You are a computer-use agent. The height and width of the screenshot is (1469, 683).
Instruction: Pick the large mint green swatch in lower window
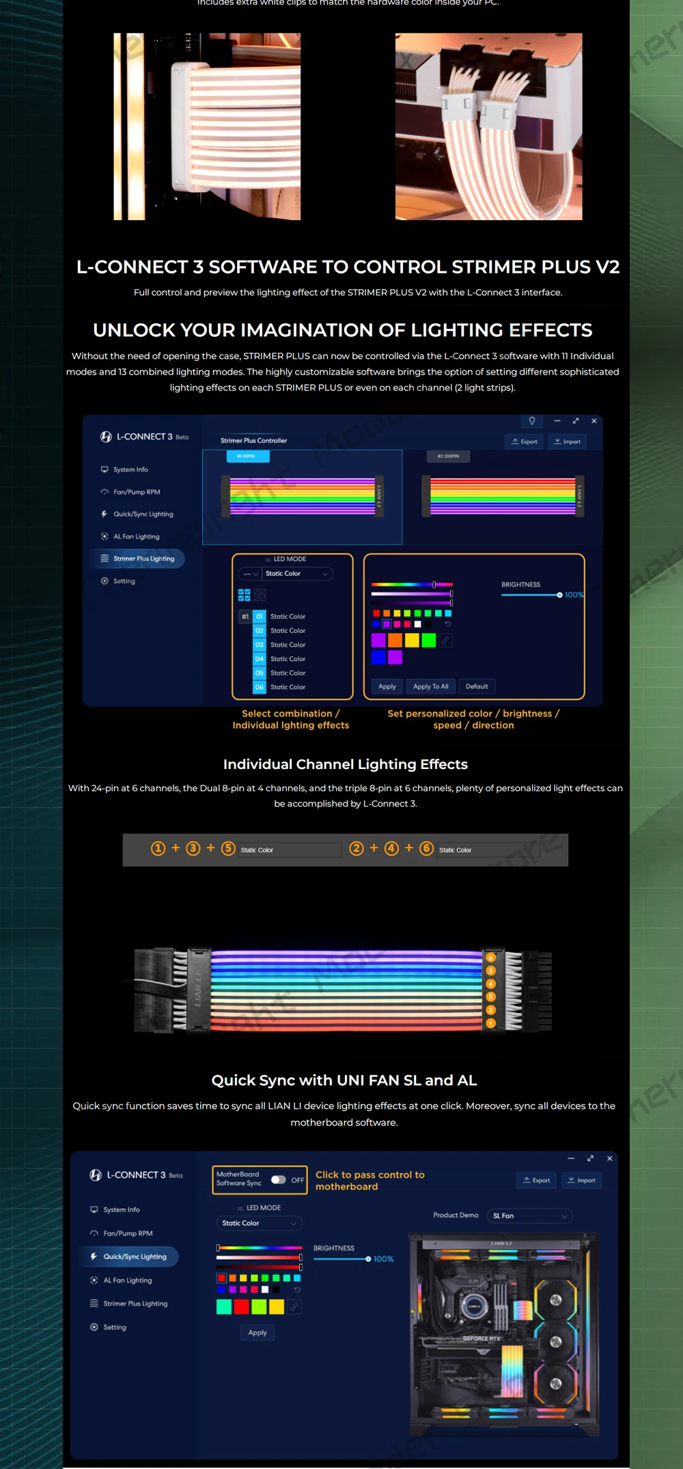(x=224, y=1307)
